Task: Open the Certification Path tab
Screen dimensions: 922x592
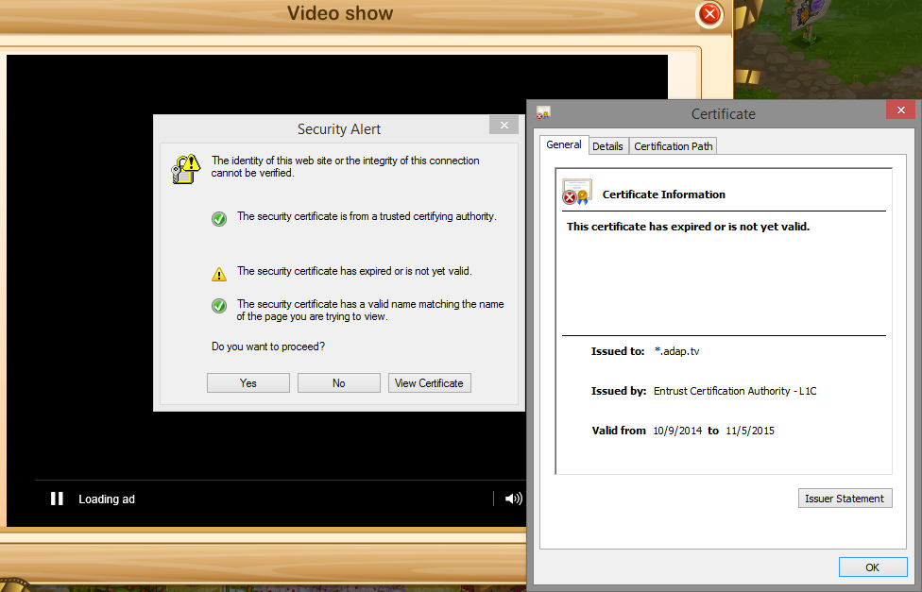Action: pyautogui.click(x=673, y=146)
